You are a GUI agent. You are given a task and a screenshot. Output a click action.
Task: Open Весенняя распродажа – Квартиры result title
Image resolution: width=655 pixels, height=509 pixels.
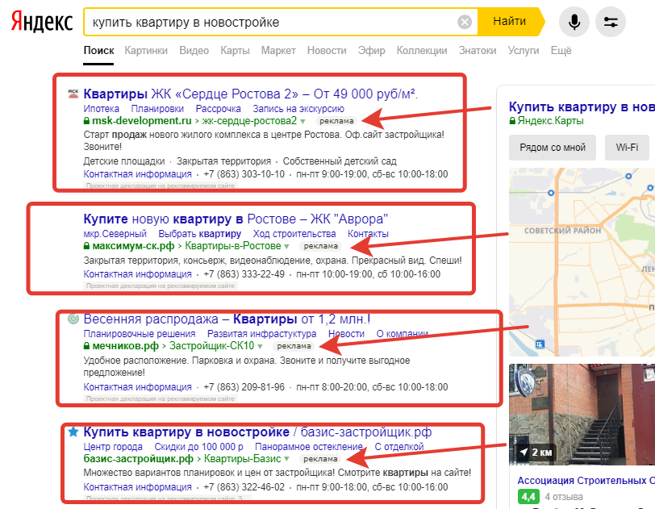[227, 319]
